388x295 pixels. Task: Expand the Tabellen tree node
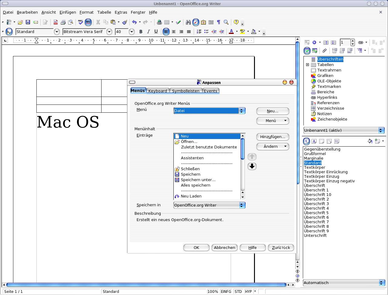tap(307, 65)
